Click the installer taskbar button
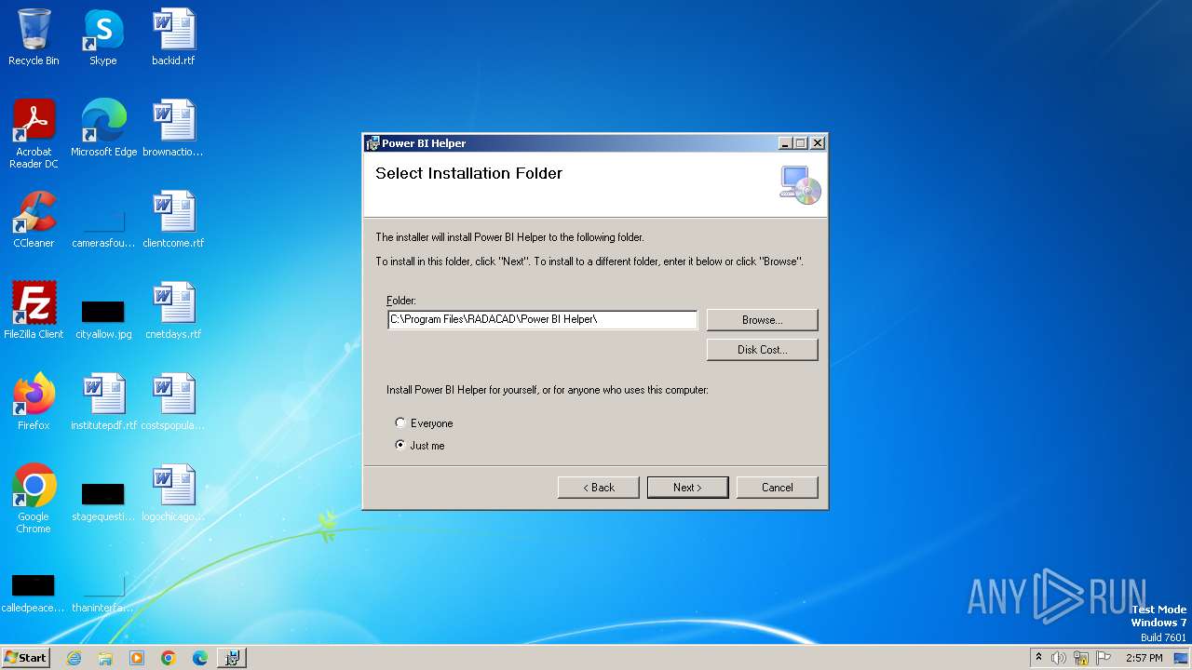The width and height of the screenshot is (1192, 670). (x=232, y=658)
